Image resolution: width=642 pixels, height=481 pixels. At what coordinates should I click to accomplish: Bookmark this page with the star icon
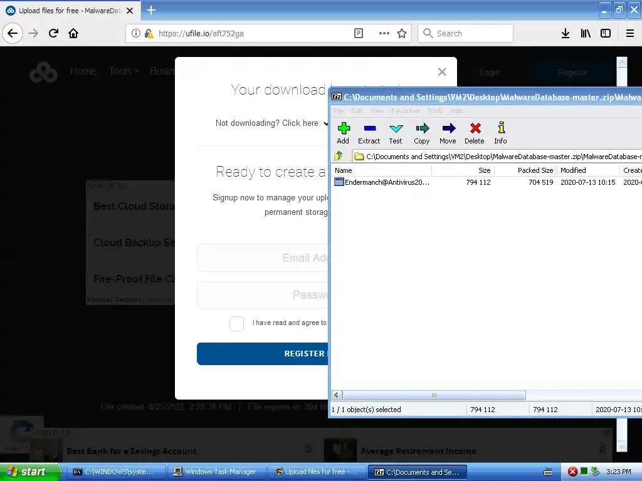click(402, 33)
